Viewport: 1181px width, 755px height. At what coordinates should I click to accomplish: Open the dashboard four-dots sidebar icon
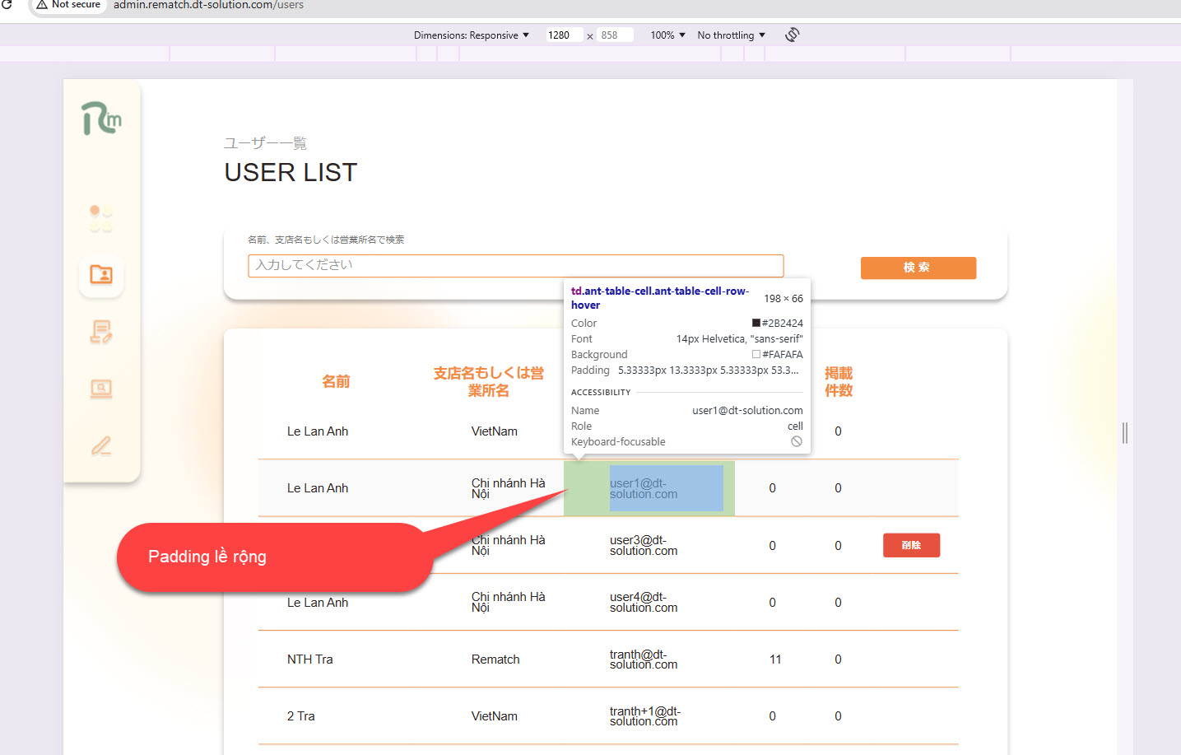(101, 218)
